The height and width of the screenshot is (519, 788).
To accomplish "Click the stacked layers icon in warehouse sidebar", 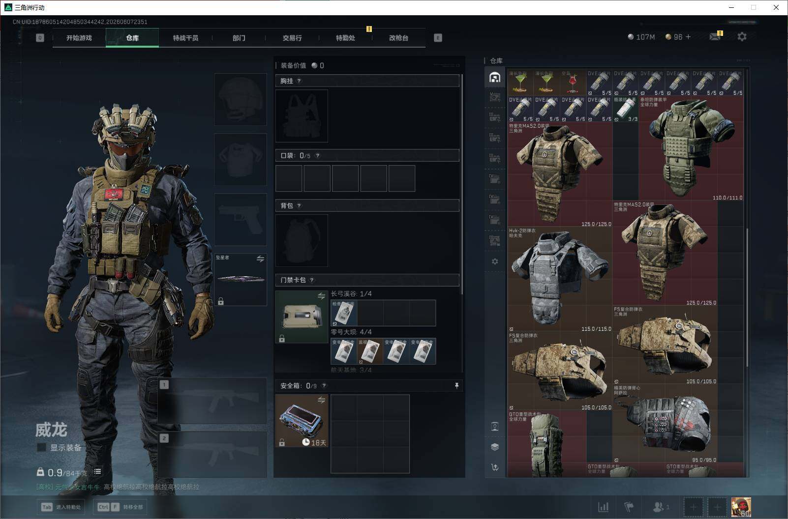I will click(495, 447).
